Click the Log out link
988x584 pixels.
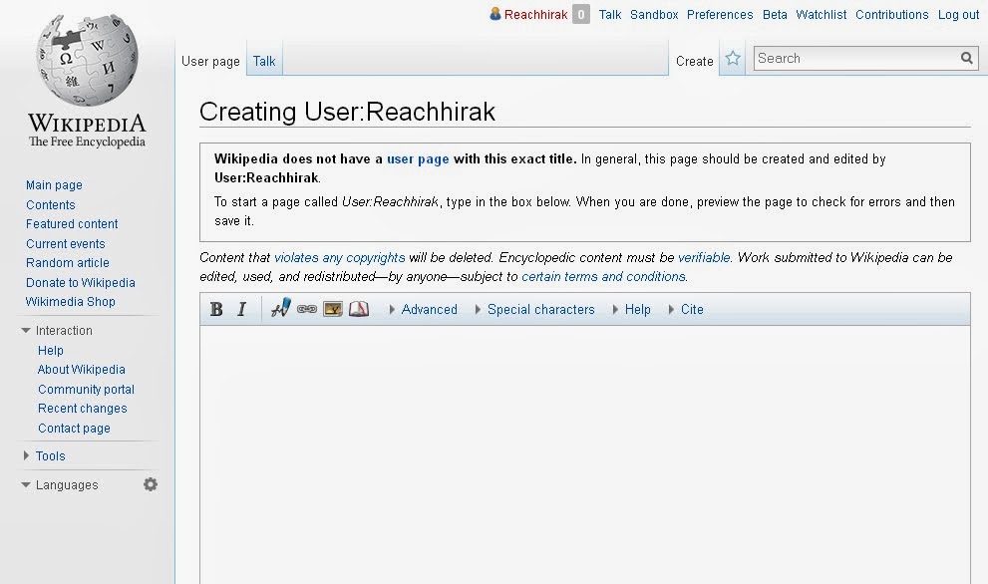pyautogui.click(x=958, y=15)
